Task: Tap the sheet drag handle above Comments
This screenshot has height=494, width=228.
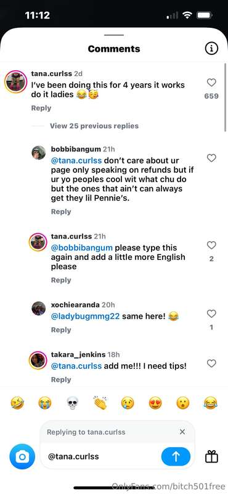Action: tap(114, 35)
